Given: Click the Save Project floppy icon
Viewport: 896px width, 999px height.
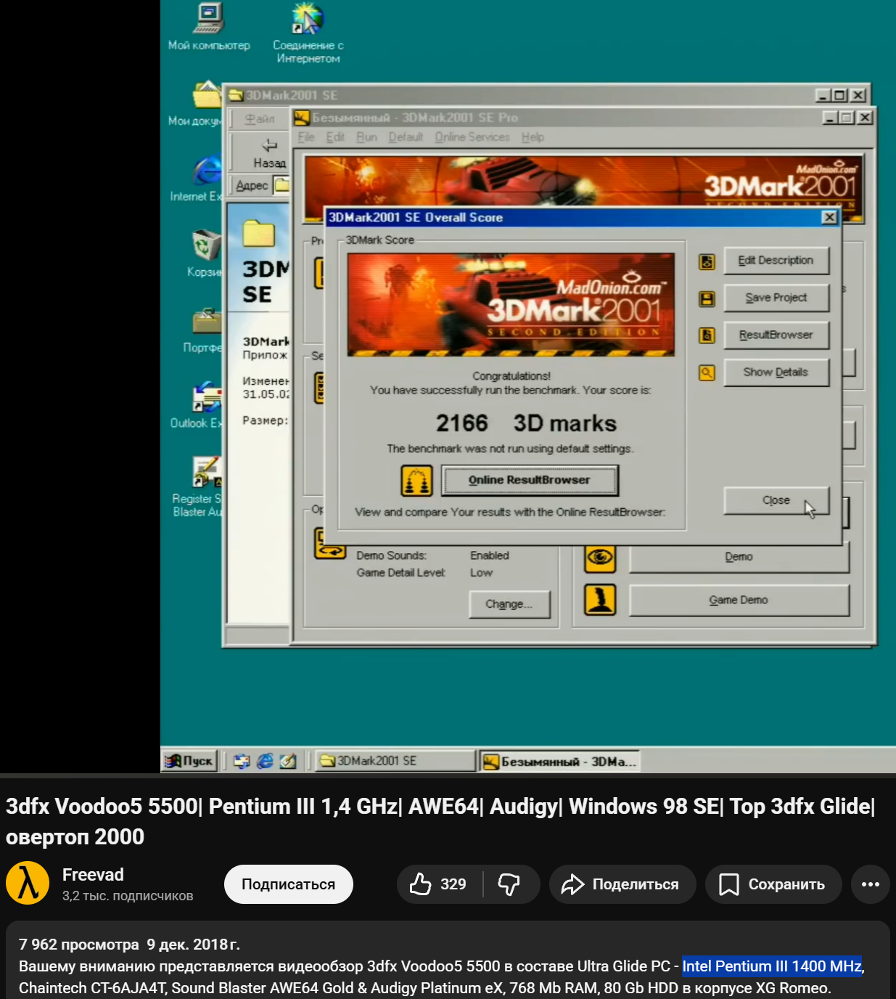Looking at the screenshot, I should pos(707,298).
